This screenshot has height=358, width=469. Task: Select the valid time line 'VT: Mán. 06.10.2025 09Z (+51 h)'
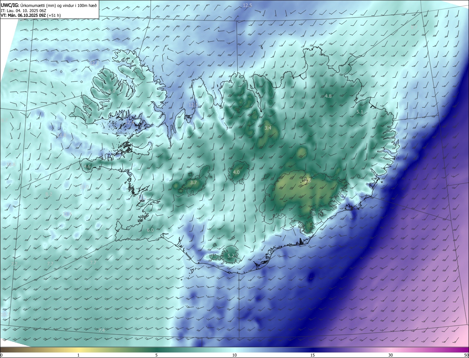[31, 15]
